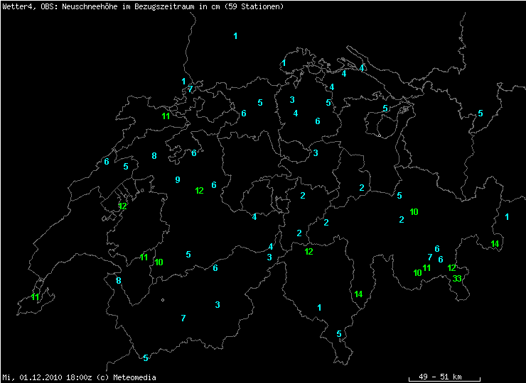Select the southernmost cyan 5 on map

click(146, 358)
